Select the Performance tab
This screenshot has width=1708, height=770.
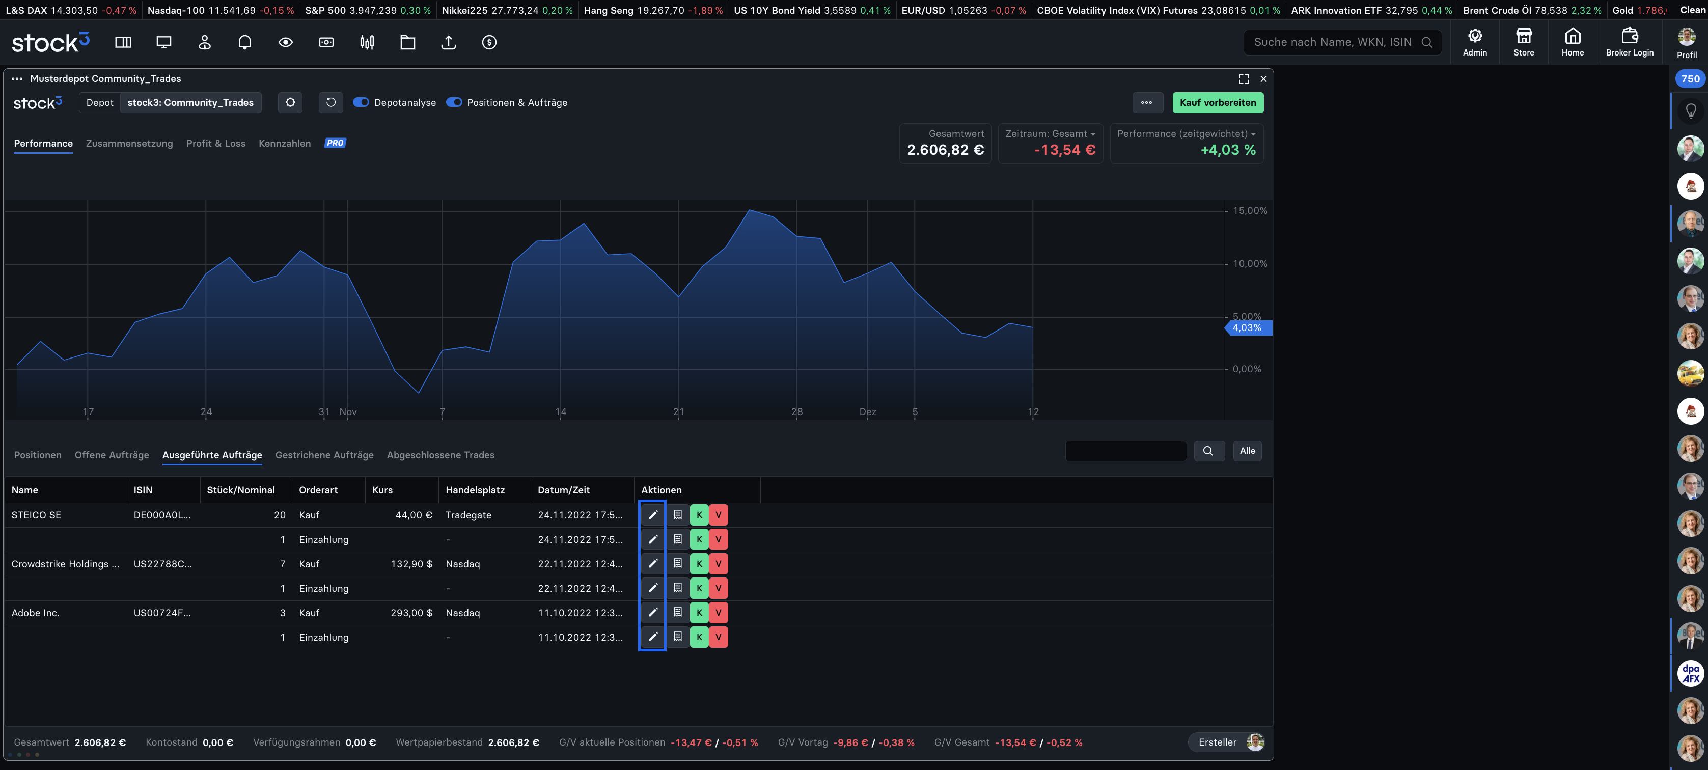click(43, 144)
